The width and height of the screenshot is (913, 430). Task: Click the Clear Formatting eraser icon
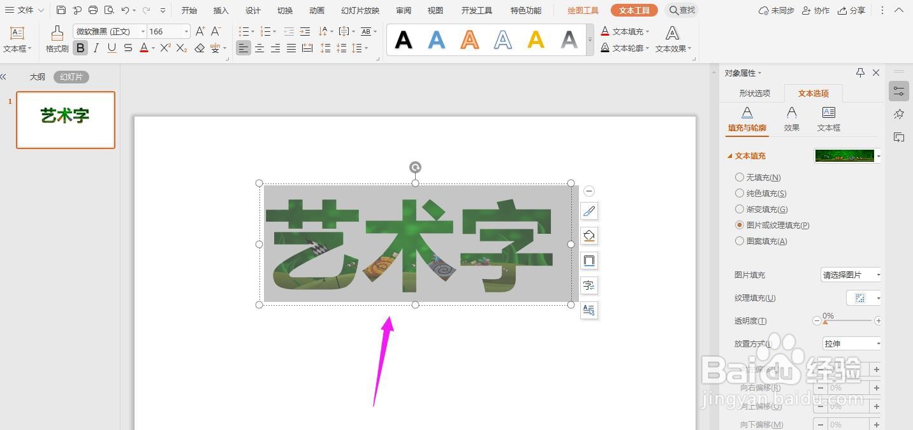tap(200, 48)
